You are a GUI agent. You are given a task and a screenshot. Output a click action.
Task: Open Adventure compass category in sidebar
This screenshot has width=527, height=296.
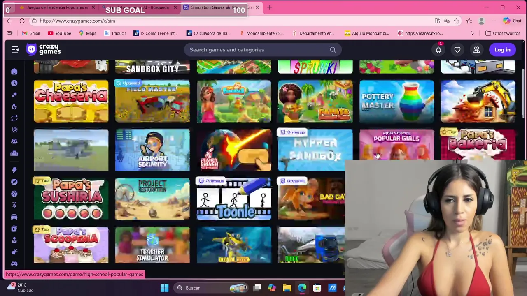point(14,182)
